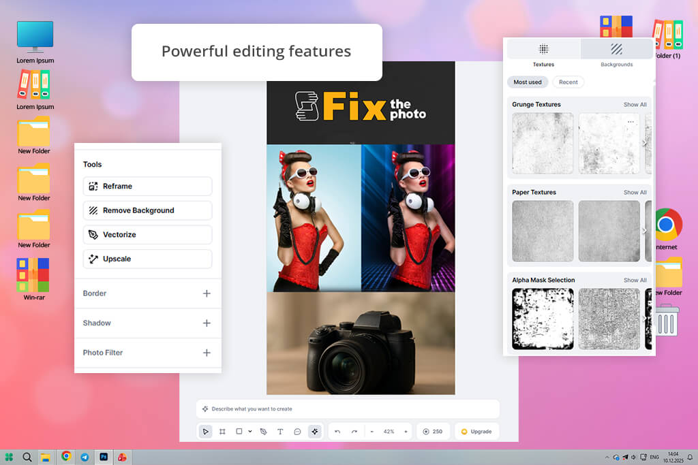Open the binders 'Lorem Ipsum' desktop icon
This screenshot has width=698, height=465.
(35, 91)
